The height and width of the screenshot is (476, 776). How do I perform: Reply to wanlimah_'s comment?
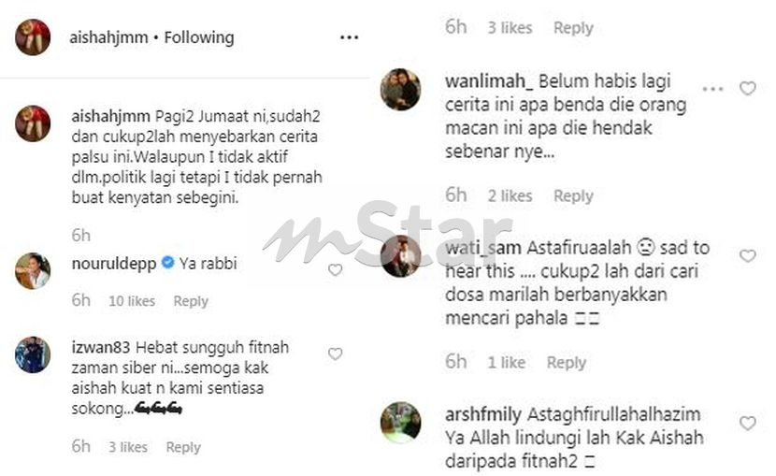(x=573, y=196)
